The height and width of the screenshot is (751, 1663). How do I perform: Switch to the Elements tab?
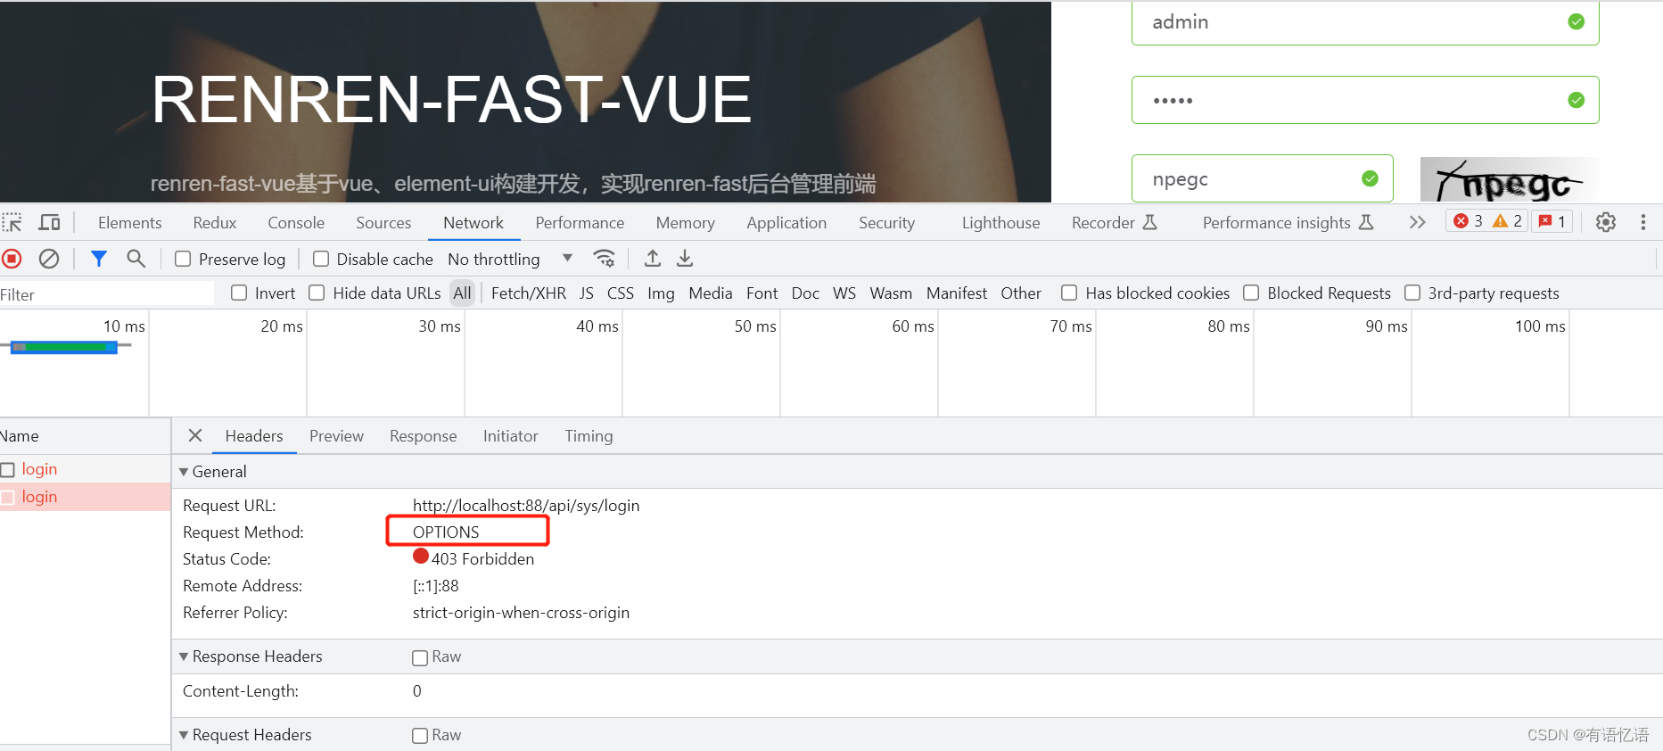pyautogui.click(x=130, y=223)
